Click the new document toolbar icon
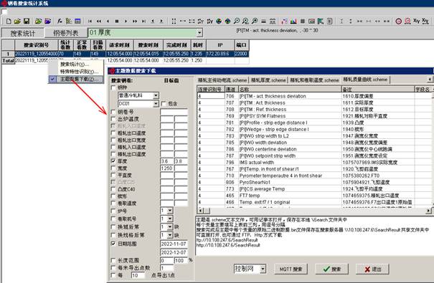This screenshot has height=283, width=434. coord(9,21)
